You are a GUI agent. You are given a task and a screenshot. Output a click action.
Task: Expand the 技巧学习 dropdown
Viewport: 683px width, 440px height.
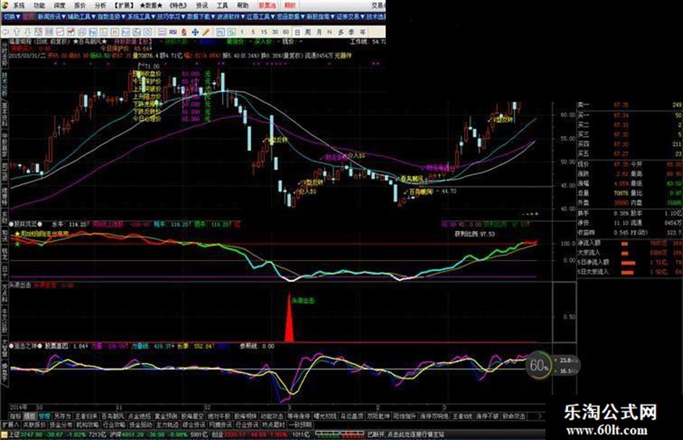171,17
